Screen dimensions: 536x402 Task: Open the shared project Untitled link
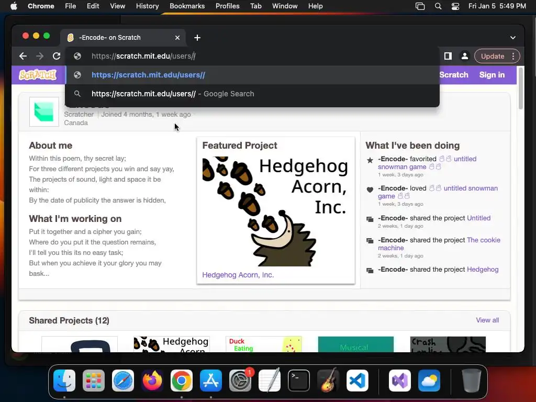[478, 218]
